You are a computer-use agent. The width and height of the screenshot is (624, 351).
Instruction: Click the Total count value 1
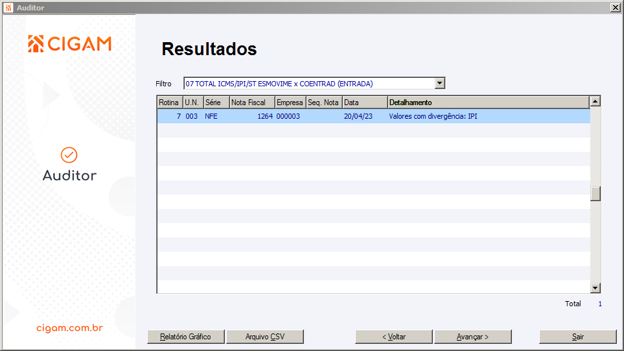[x=600, y=304]
